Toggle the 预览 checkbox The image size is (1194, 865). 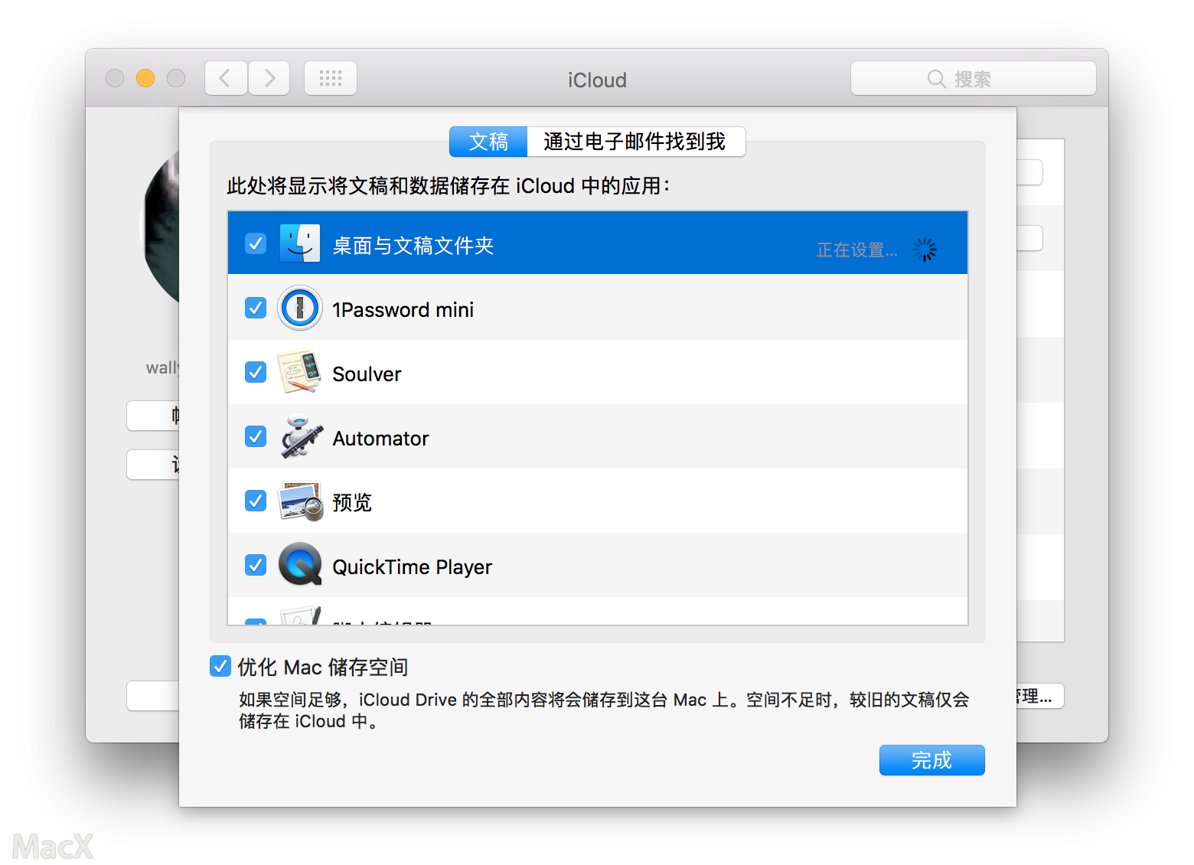[x=256, y=501]
